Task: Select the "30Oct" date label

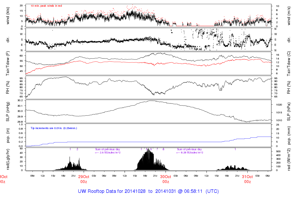Action: coord(166,177)
